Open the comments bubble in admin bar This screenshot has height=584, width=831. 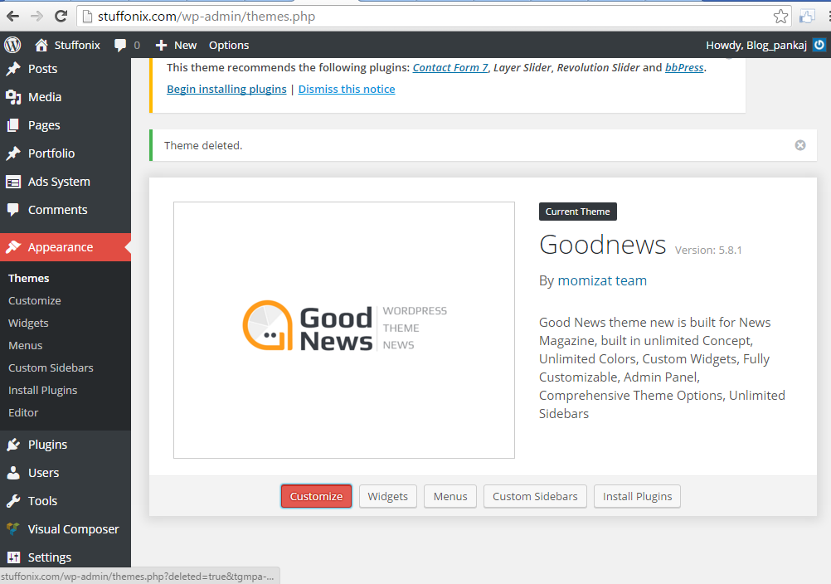pos(120,45)
